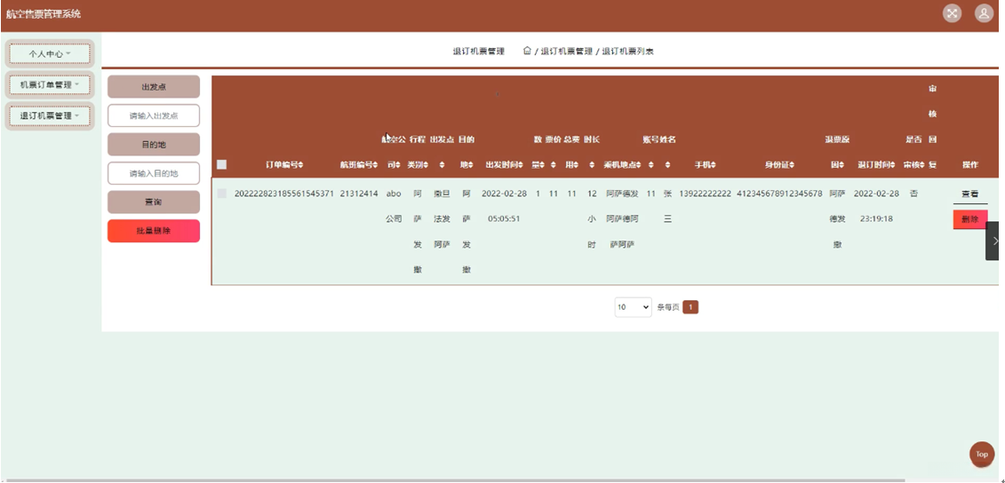The height and width of the screenshot is (483, 1005).
Task: Click 查看 button in the order row
Action: click(970, 194)
